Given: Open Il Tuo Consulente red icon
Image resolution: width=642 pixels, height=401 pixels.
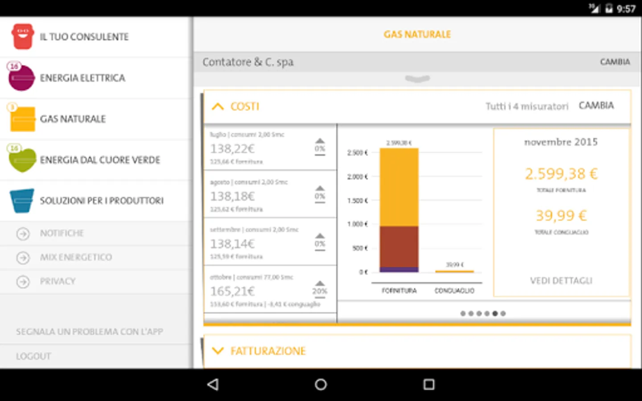Looking at the screenshot, I should pos(23,37).
